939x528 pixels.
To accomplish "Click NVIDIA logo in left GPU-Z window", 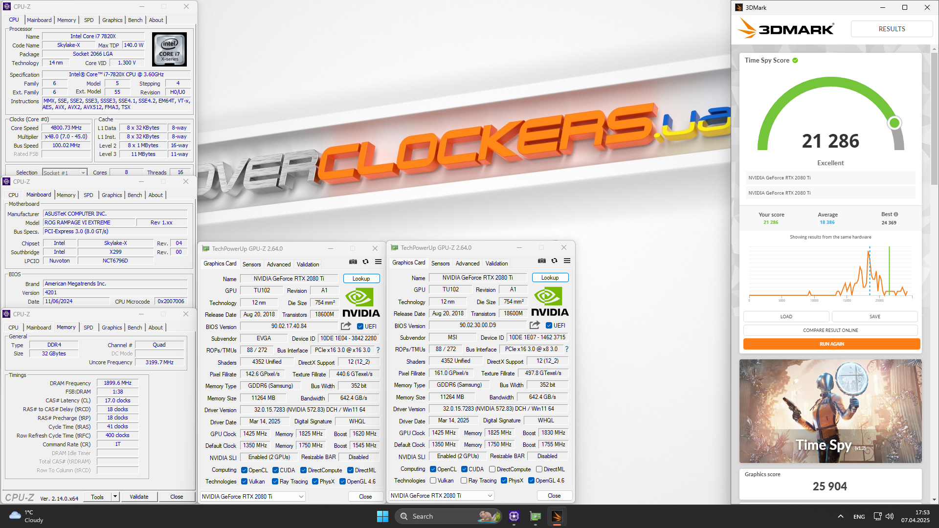I will coord(361,303).
